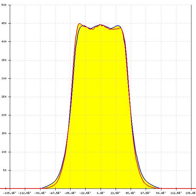This screenshot has width=196, height=196.
Task: Click the y-axis label "350"
Action: click(x=4, y=60)
